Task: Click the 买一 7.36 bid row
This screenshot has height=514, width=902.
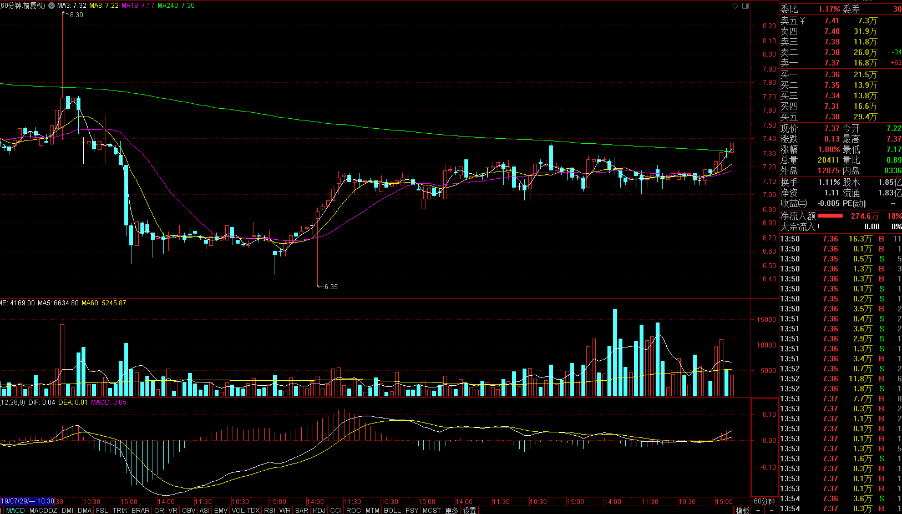Action: [x=840, y=74]
